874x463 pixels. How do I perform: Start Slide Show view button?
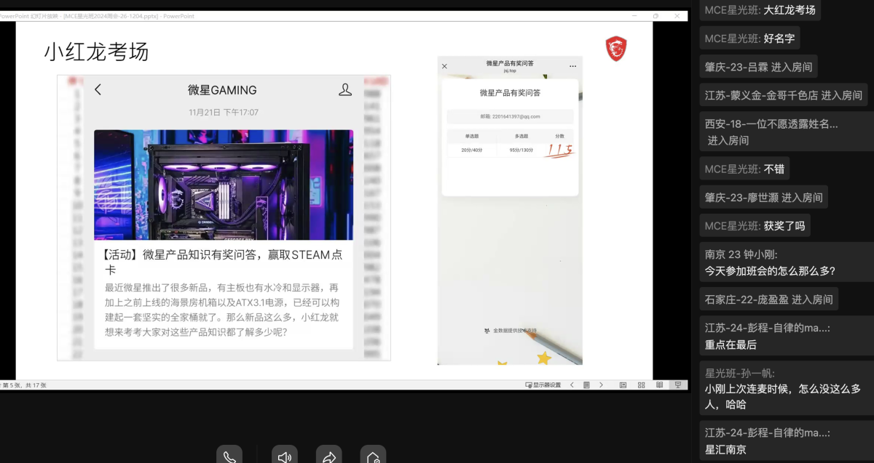(677, 385)
